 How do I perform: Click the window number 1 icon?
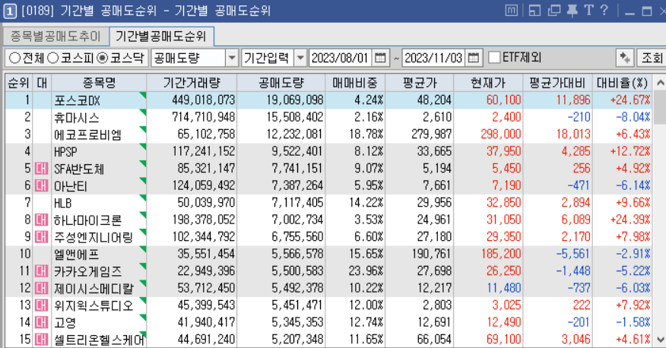(x=10, y=11)
